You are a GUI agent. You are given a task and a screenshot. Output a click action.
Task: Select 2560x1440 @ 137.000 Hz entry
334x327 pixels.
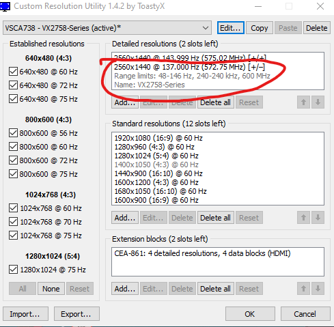[189, 67]
